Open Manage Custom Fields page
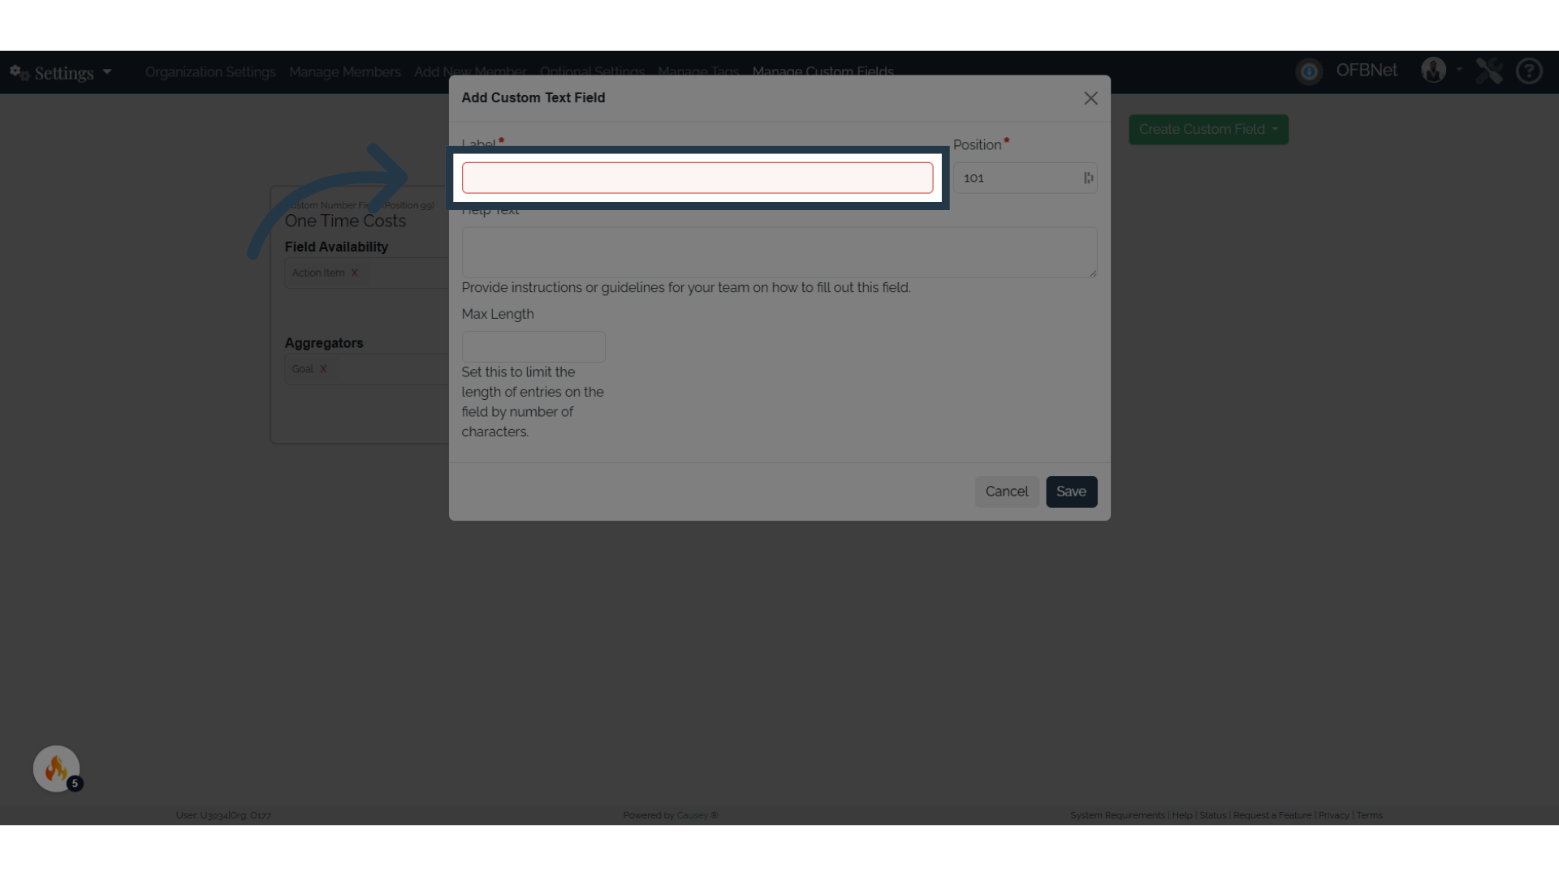1559x876 pixels. pyautogui.click(x=823, y=72)
